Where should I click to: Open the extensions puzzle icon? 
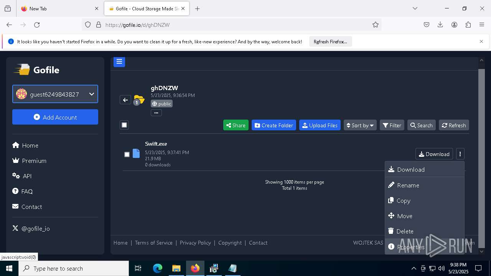point(468,25)
